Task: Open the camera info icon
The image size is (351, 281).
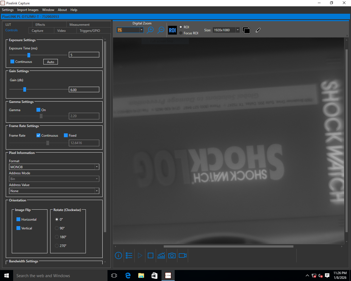Action: (x=118, y=255)
